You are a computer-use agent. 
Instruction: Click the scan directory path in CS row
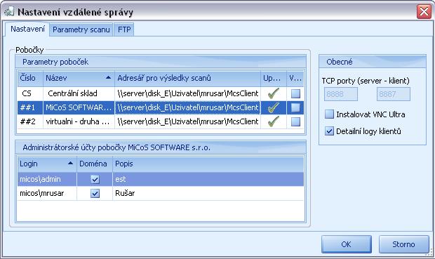[x=187, y=93]
